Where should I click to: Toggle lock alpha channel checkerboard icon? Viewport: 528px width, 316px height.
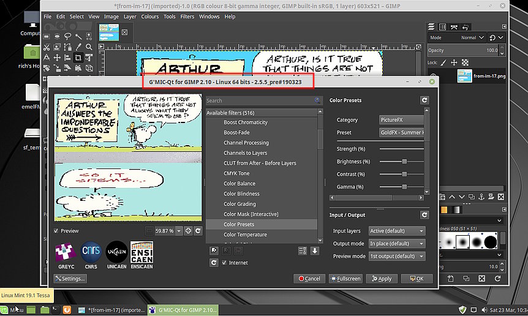pyautogui.click(x=465, y=62)
